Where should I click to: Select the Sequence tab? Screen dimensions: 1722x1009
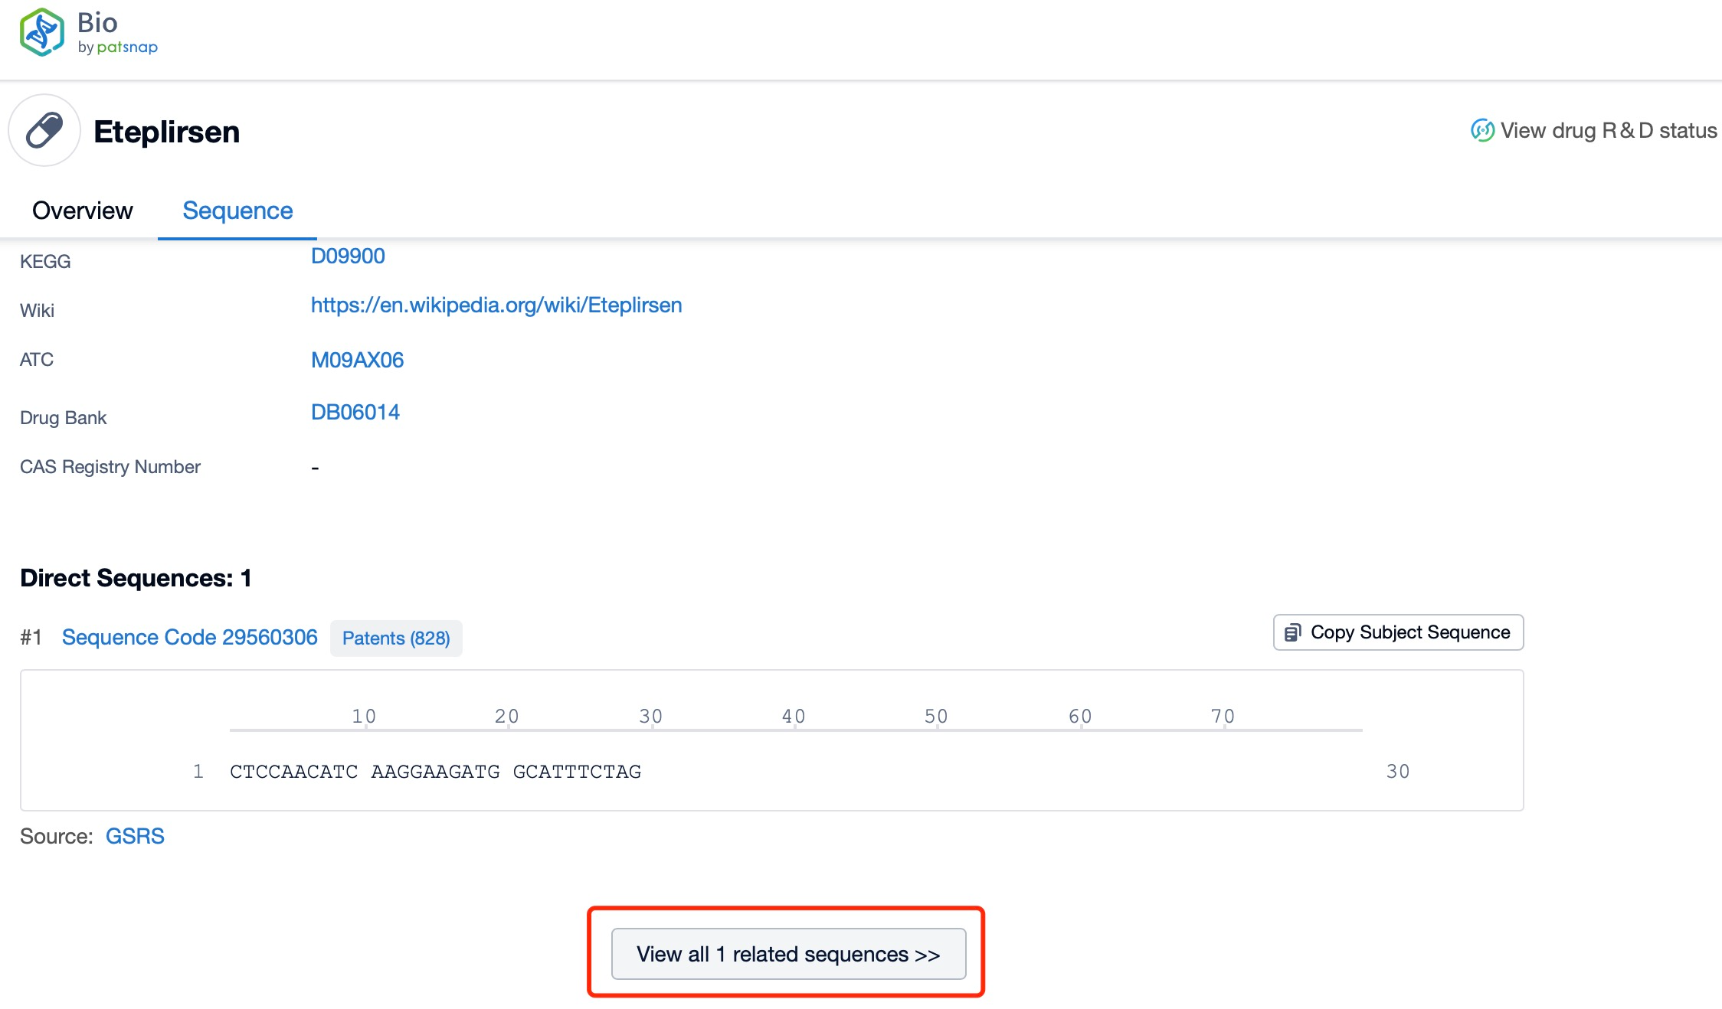tap(237, 211)
